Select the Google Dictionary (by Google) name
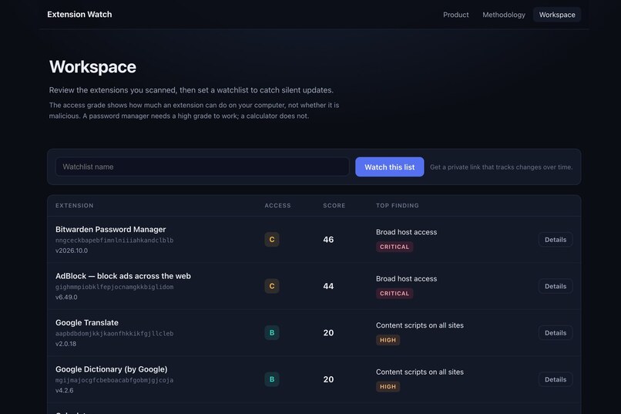The height and width of the screenshot is (414, 621). point(111,369)
